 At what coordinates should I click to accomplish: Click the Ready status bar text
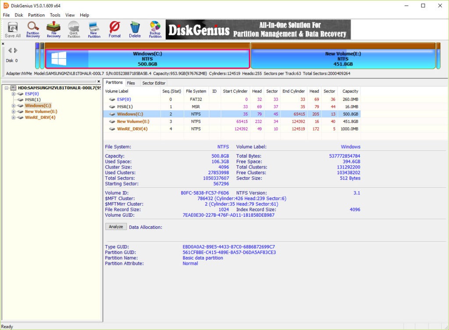pos(7,326)
